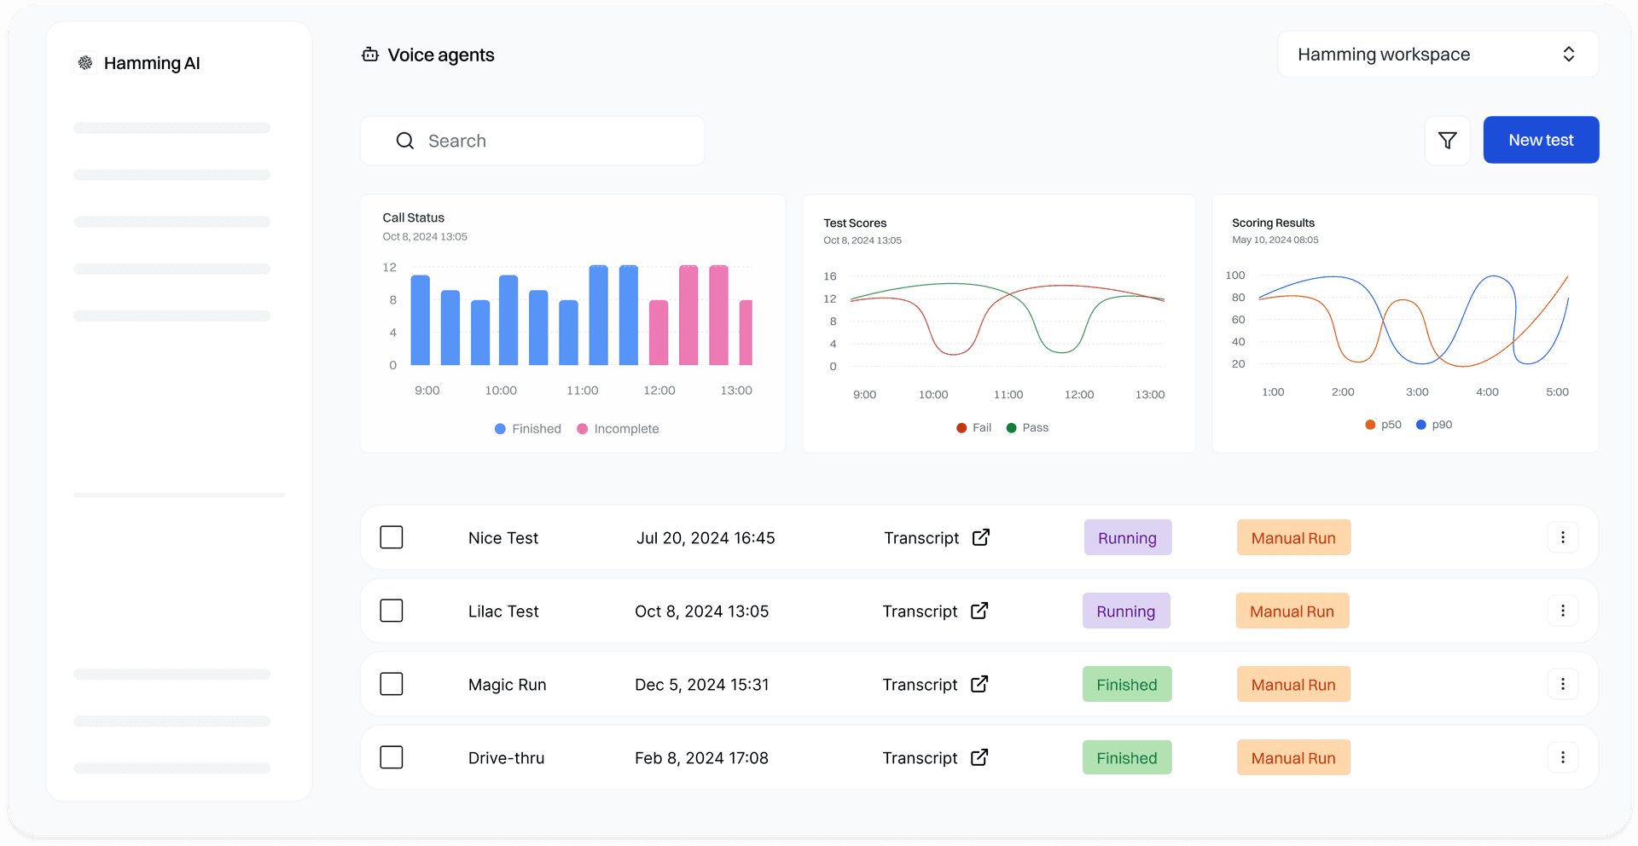Check the Drive-thru row checkbox

pos(391,756)
